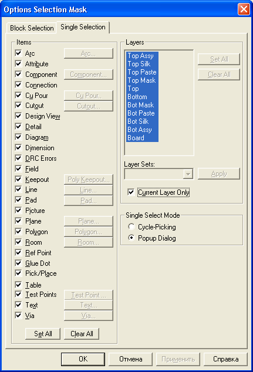Choose the Popup Dialog radio option
The width and height of the screenshot is (253, 372).
click(x=131, y=238)
